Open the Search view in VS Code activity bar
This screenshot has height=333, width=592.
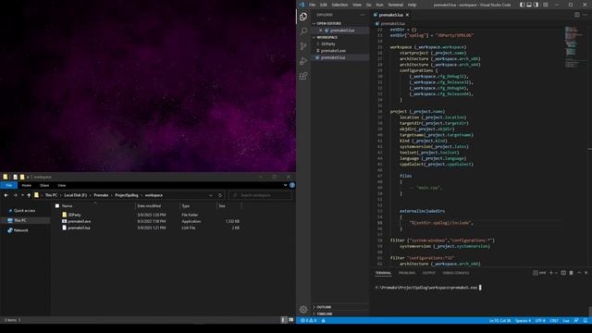tap(303, 31)
